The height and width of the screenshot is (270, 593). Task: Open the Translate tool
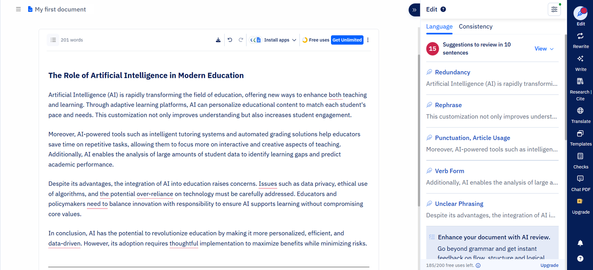580,115
